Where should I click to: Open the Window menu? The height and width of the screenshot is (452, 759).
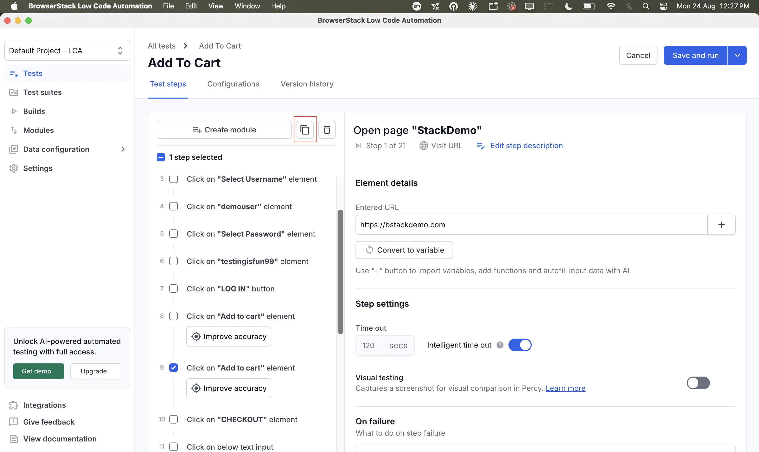point(247,6)
